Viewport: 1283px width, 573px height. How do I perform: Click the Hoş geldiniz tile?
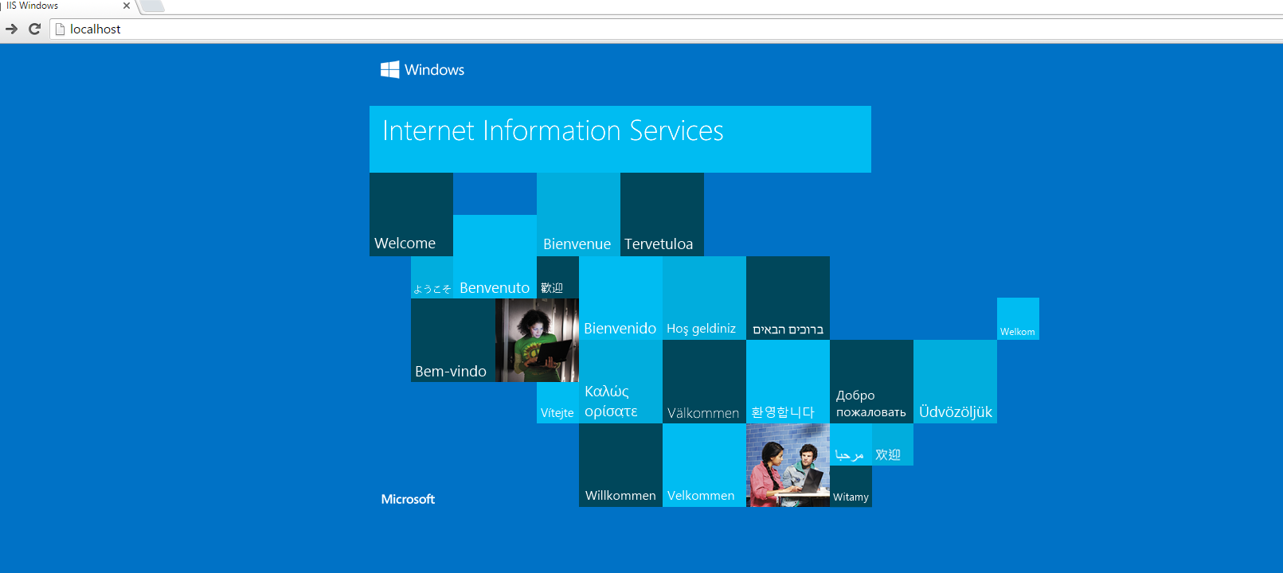coord(704,298)
